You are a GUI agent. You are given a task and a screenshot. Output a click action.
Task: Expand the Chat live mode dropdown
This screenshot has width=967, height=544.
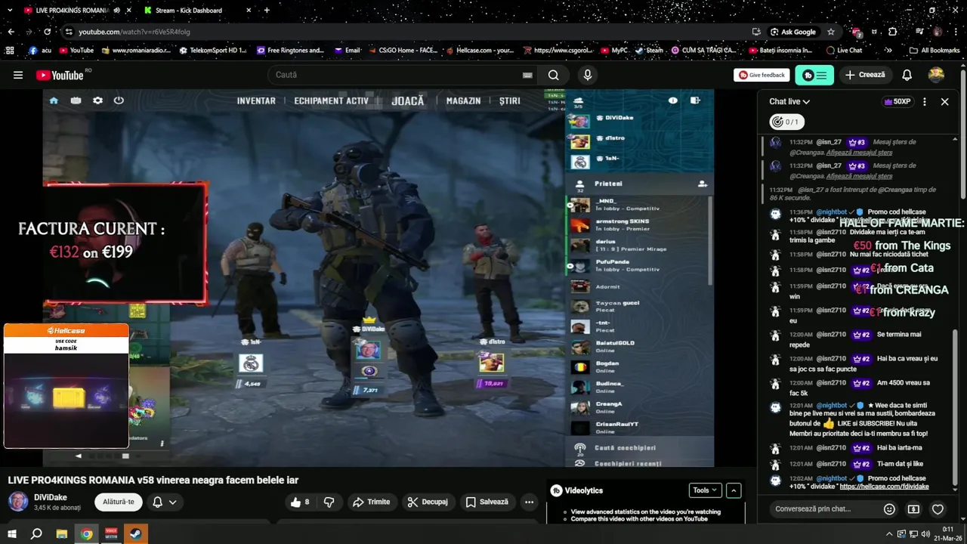pyautogui.click(x=789, y=101)
